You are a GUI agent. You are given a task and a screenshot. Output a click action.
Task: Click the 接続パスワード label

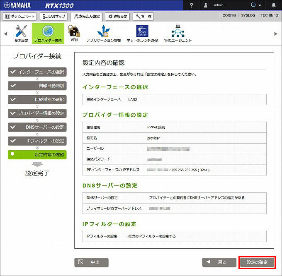(x=98, y=159)
